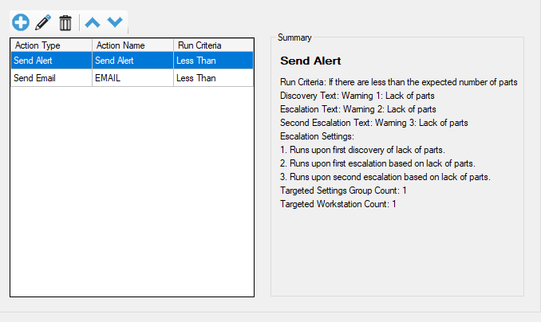The image size is (541, 322).
Task: Click the Run Criteria column header
Action: (x=213, y=45)
